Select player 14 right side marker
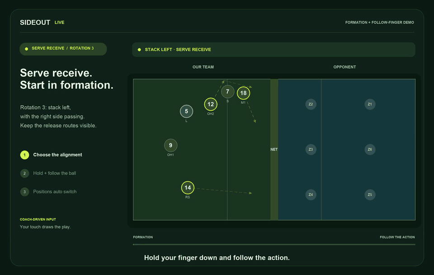This screenshot has width=434, height=275. (x=188, y=188)
